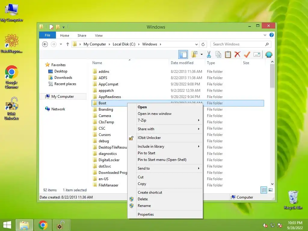Click New folder icon in quick access toolbar
The image size is (308, 231).
tap(58, 27)
